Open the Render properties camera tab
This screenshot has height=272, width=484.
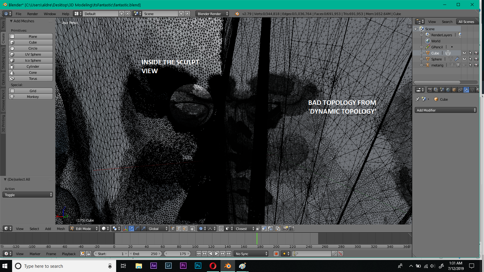(430, 90)
